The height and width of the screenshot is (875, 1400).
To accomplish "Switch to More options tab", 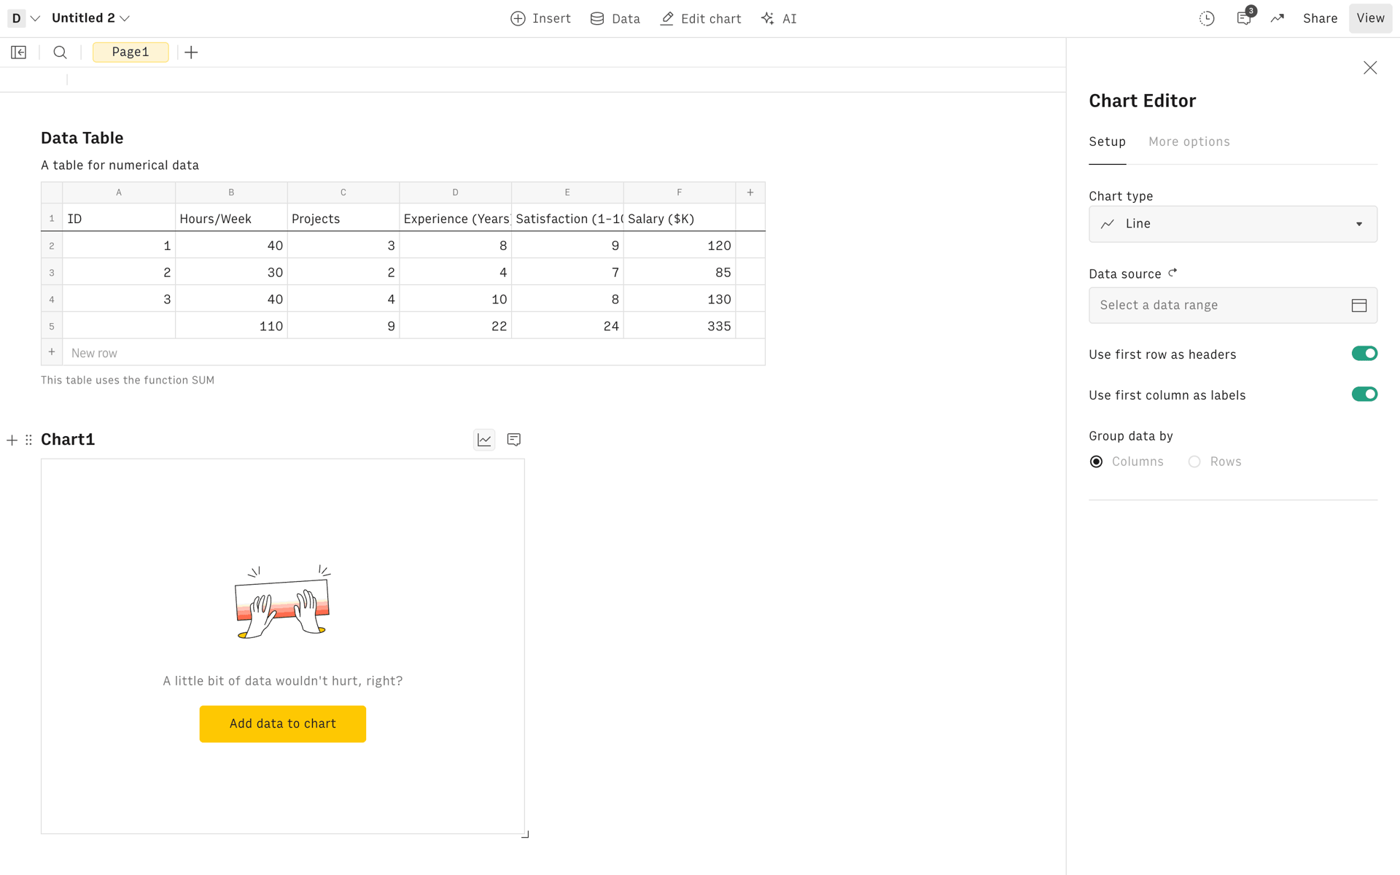I will (x=1189, y=141).
